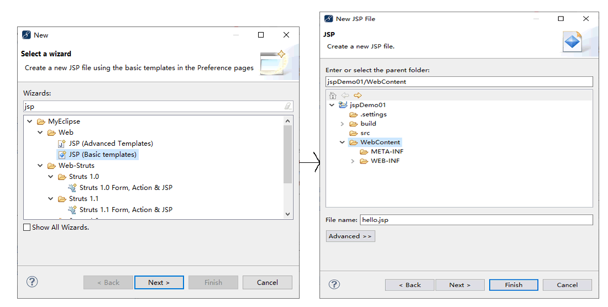This screenshot has height=307, width=608.
Task: Expand the build folder node
Action: click(x=342, y=124)
